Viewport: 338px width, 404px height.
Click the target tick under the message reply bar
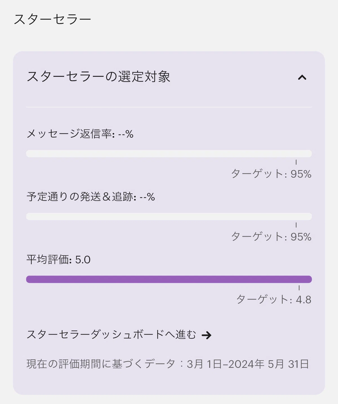click(x=296, y=162)
